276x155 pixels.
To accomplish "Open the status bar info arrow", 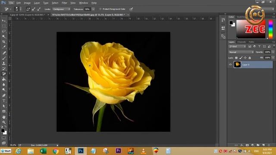I will (57, 145).
